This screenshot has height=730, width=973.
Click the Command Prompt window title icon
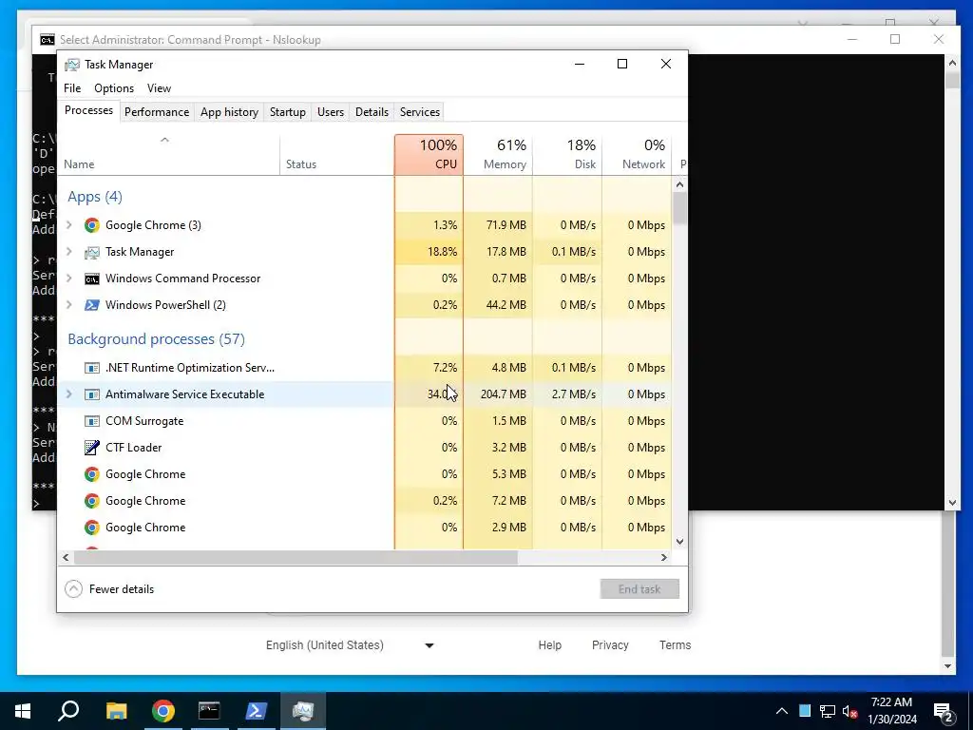pos(48,40)
